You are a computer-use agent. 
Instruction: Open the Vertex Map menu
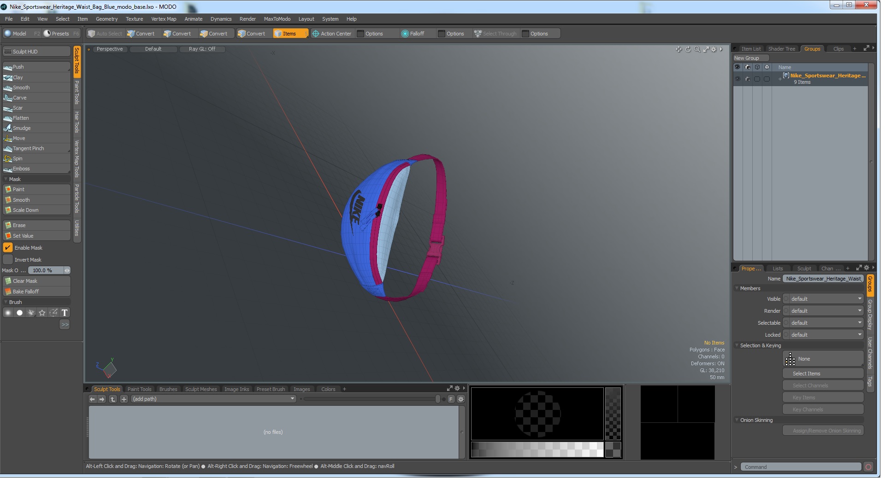tap(164, 19)
